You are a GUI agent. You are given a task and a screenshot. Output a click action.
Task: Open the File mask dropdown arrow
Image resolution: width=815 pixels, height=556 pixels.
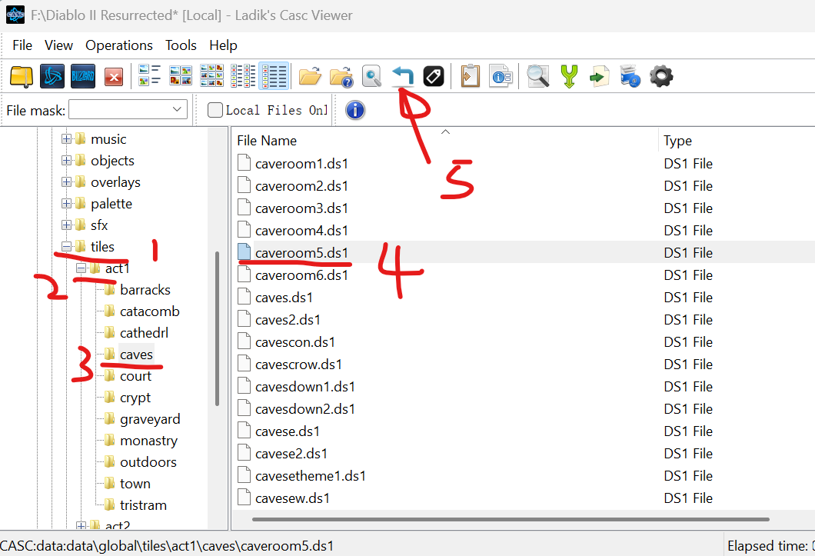(x=177, y=109)
